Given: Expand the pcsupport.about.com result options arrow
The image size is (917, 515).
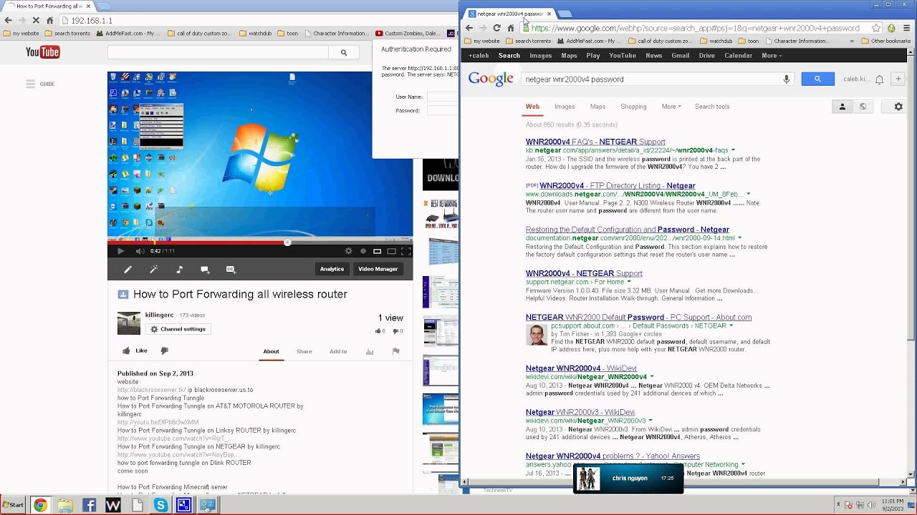Looking at the screenshot, I should click(731, 326).
